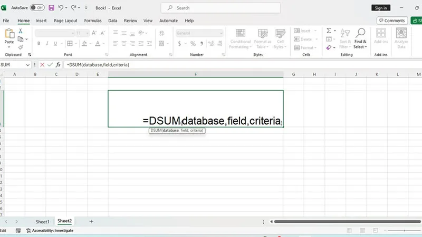Click the zoom slider in status bar

point(404,230)
